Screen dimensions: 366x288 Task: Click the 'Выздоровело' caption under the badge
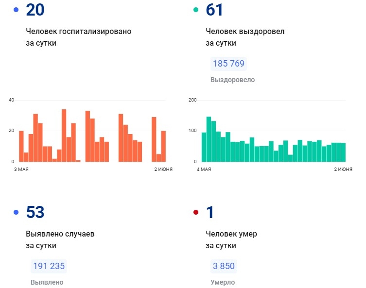[x=232, y=80]
